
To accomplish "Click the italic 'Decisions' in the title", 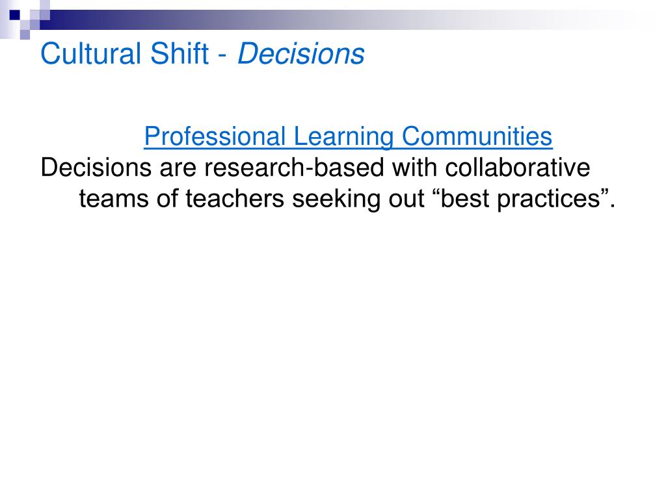I will [301, 54].
